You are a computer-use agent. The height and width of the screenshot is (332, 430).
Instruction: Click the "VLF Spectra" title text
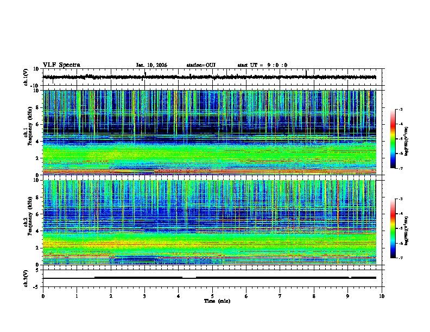(61, 65)
